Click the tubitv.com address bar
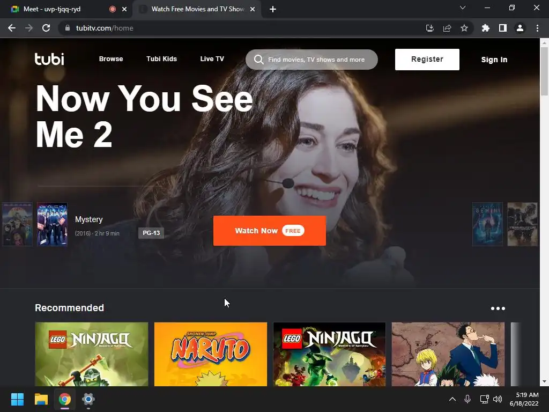549x412 pixels. 245,28
